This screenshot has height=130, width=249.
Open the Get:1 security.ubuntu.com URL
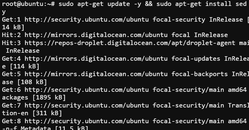tap(87, 20)
